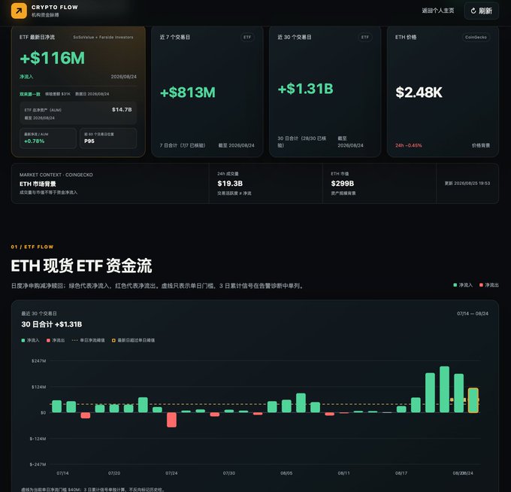Click the circular refresh icon beside 刷新

[x=473, y=11]
